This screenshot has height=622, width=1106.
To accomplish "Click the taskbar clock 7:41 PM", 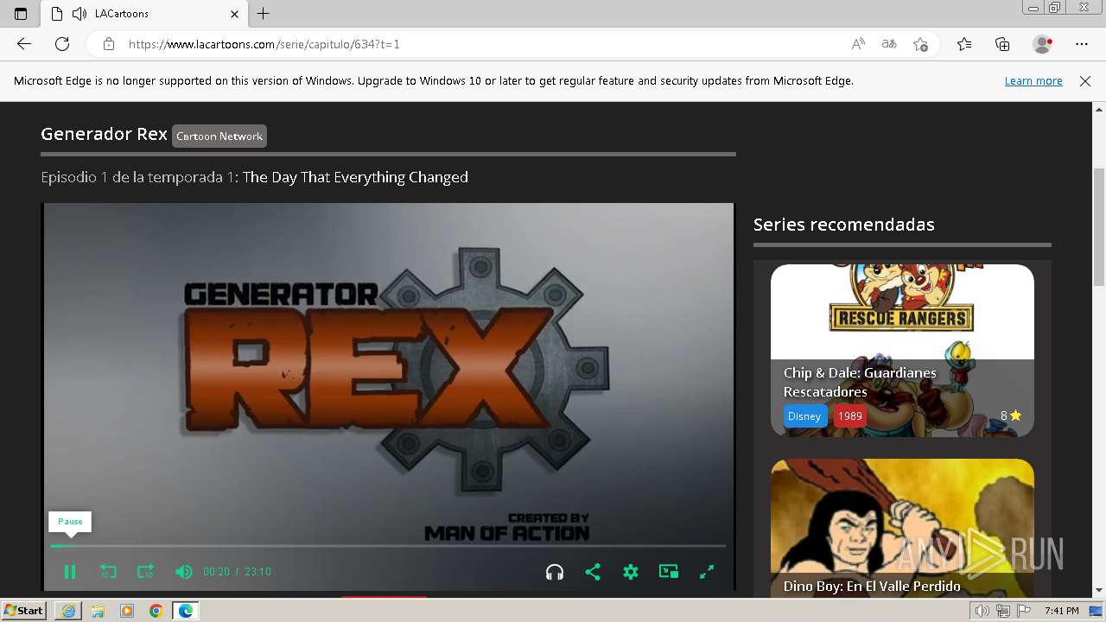I will [x=1061, y=611].
